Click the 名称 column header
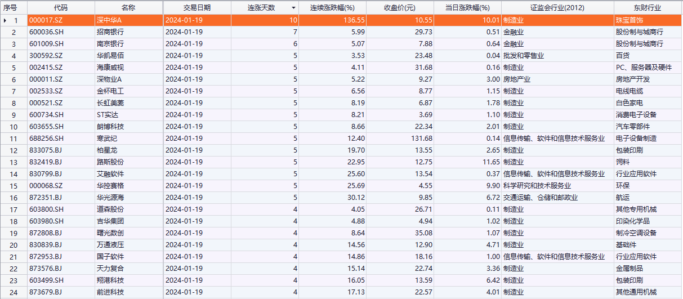Viewport: 683px width, 299px height. point(128,8)
